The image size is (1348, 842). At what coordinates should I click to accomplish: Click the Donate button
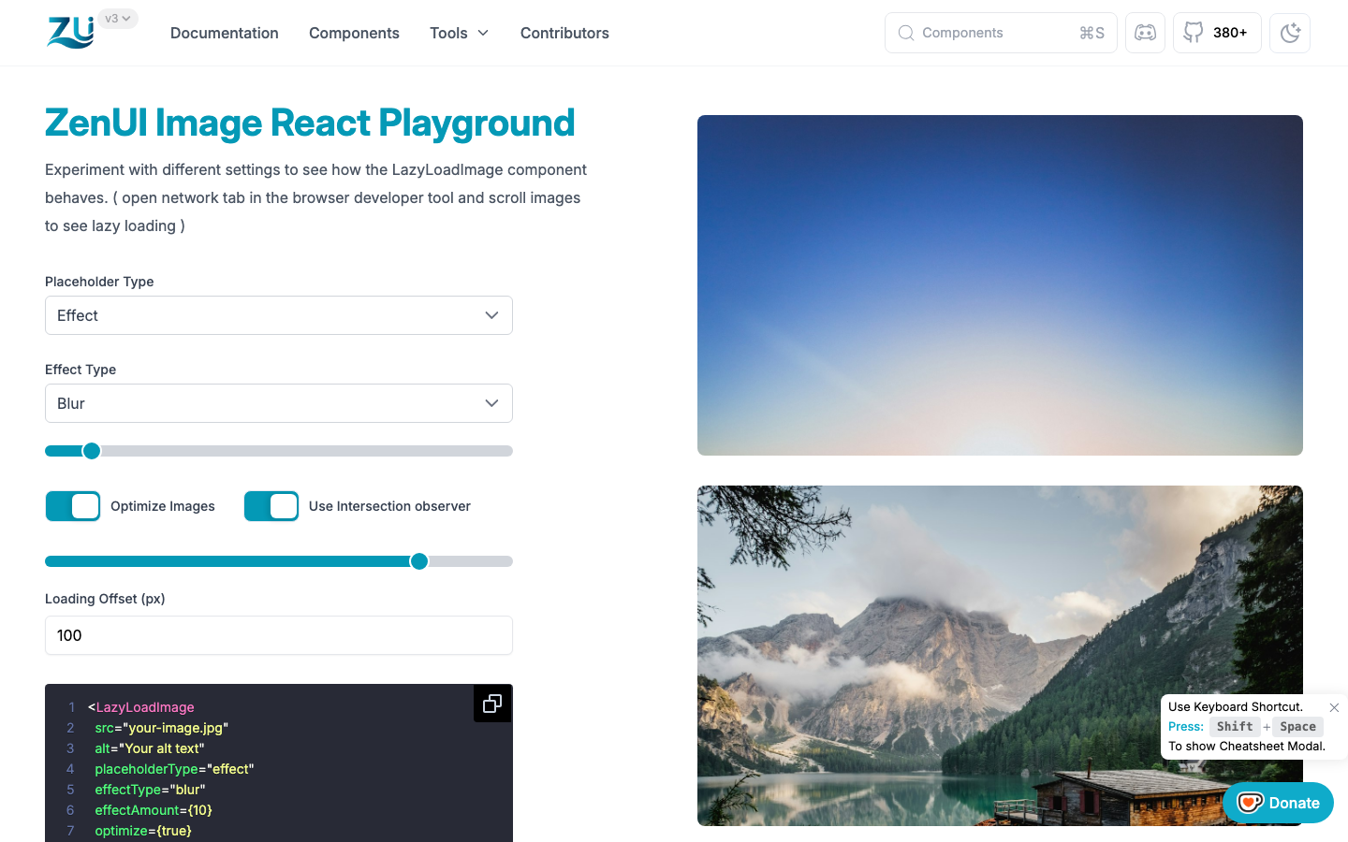1278,803
